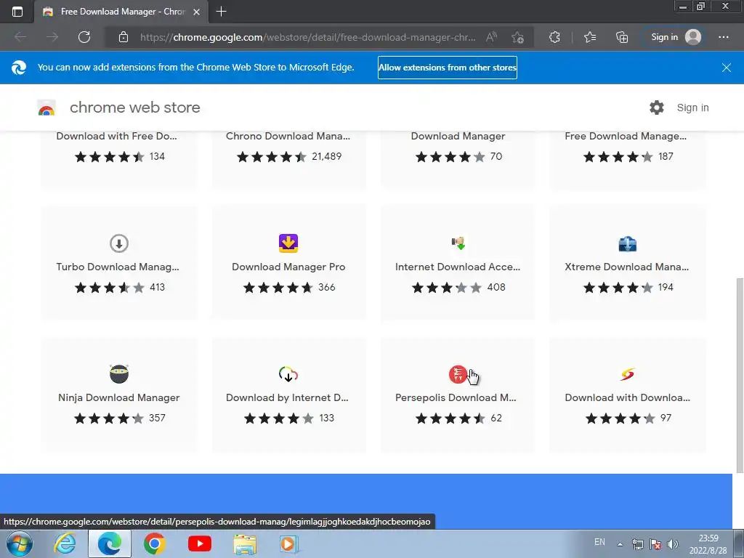
Task: Click the page vertical scrollbar thumb
Action: (739, 375)
